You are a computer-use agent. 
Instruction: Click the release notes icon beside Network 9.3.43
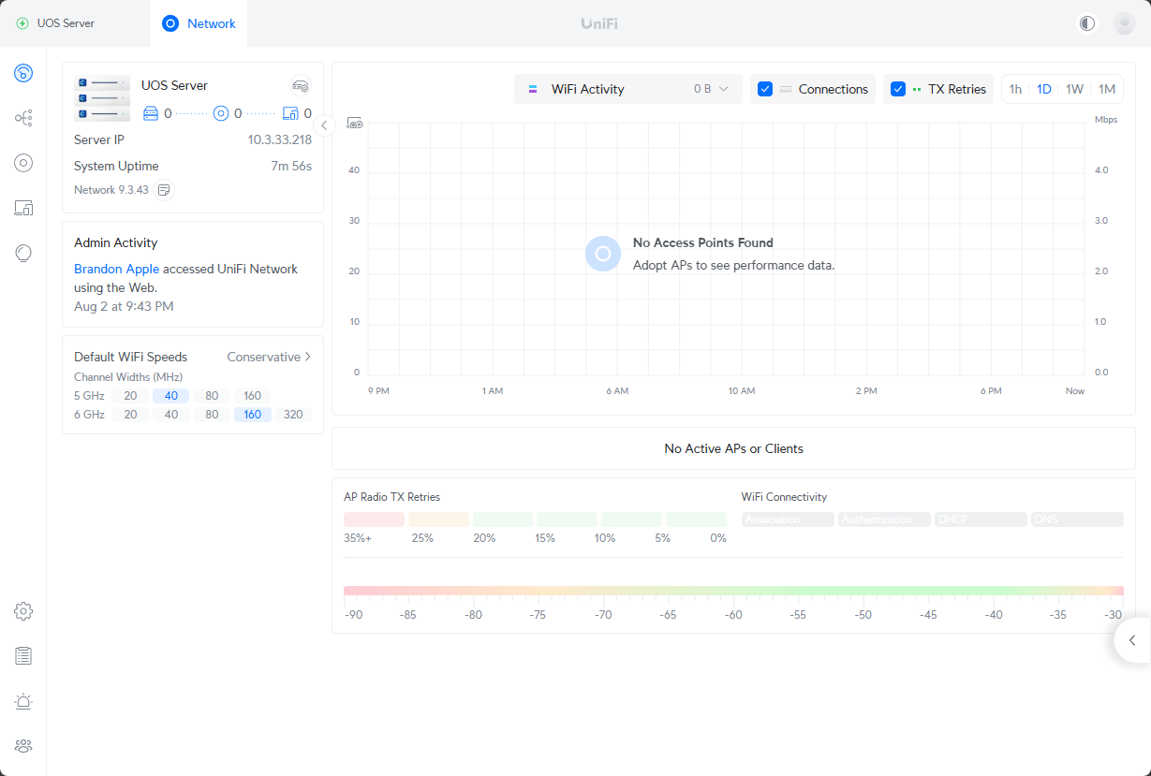click(x=164, y=190)
